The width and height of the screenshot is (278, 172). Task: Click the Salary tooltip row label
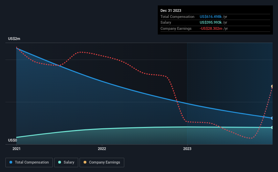(x=166, y=23)
